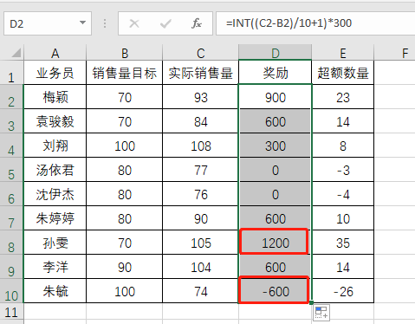Click the formula bar options dots handle
This screenshot has height=324, width=415.
click(105, 23)
